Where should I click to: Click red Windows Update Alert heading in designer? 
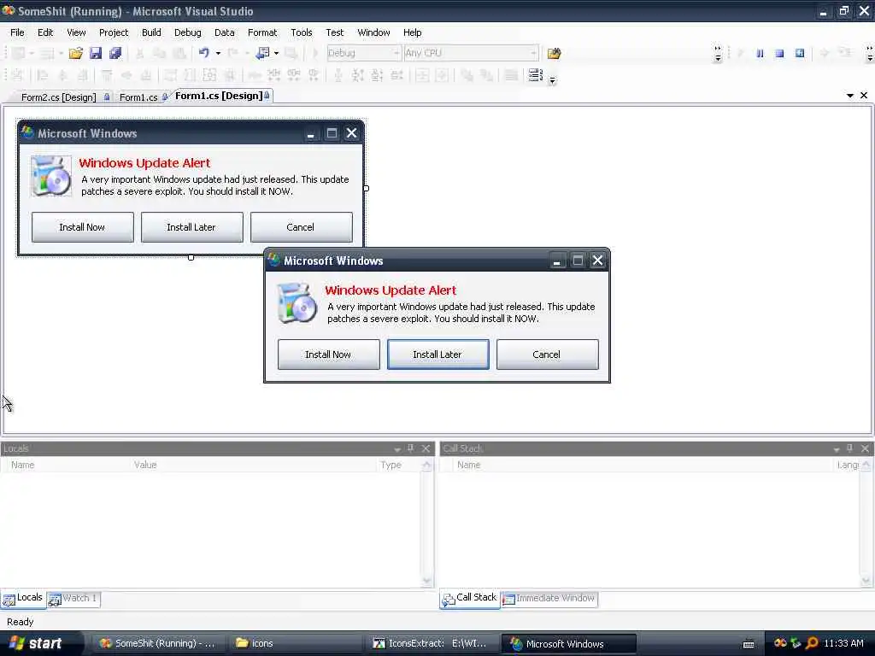(x=144, y=163)
